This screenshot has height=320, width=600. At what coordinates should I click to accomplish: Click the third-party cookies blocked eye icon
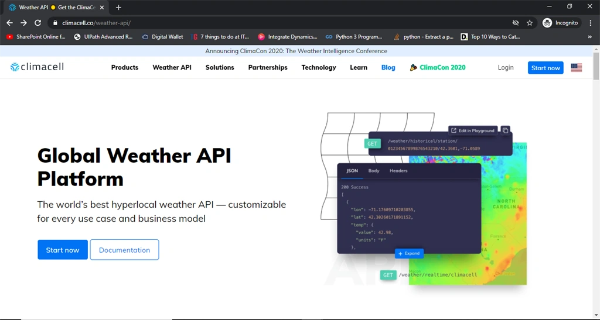point(516,23)
